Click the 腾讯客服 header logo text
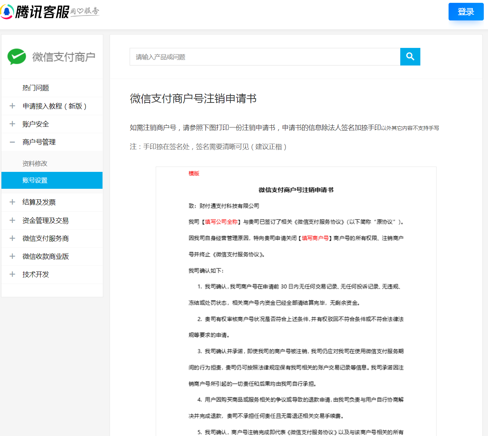 point(42,12)
